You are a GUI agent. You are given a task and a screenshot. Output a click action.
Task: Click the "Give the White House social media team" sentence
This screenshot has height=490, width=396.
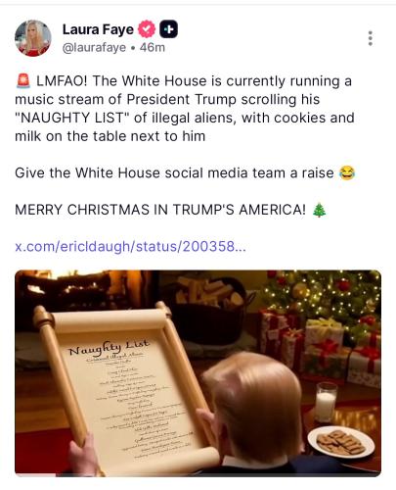pos(174,172)
